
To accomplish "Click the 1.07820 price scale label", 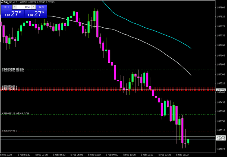I will [x=220, y=17].
